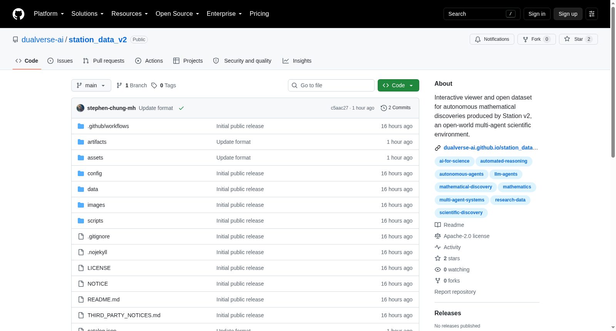This screenshot has height=331, width=616.
Task: Focus the Go to file input
Action: [331, 85]
